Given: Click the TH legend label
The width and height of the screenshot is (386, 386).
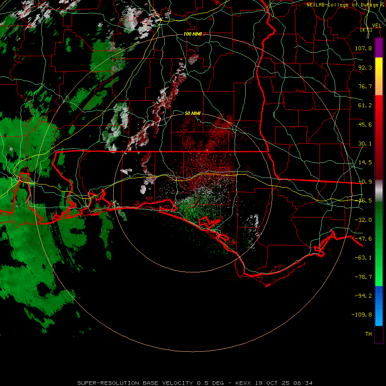Looking at the screenshot, I should 368,334.
